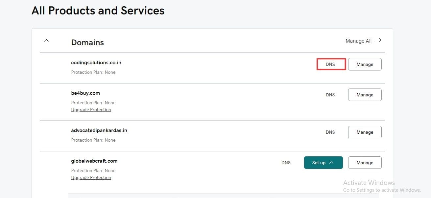Click the All Products and Services title

[98, 10]
